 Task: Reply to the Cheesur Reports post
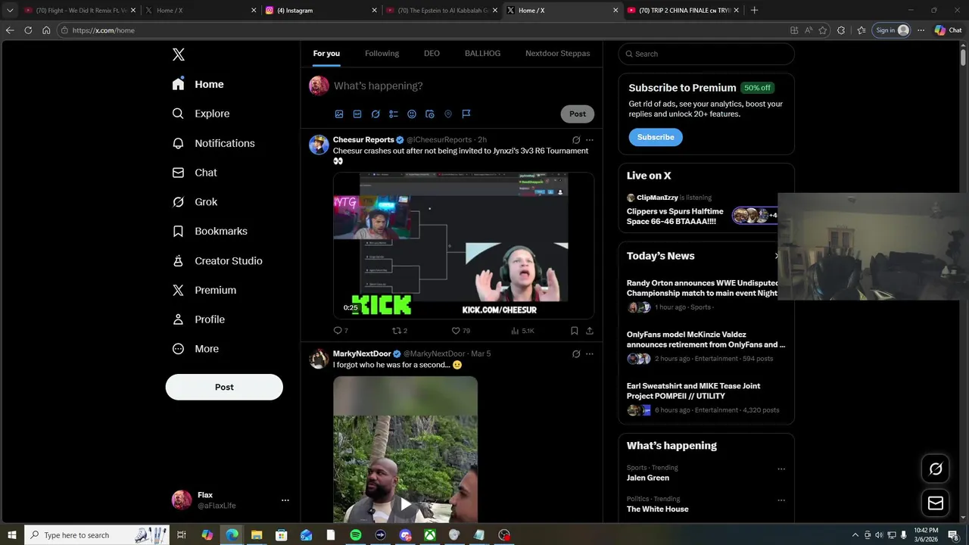pos(341,331)
